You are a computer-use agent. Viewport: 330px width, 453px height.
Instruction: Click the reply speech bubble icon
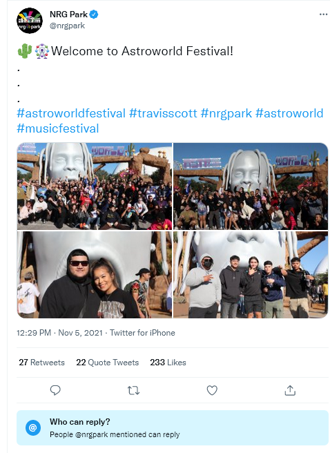point(55,390)
